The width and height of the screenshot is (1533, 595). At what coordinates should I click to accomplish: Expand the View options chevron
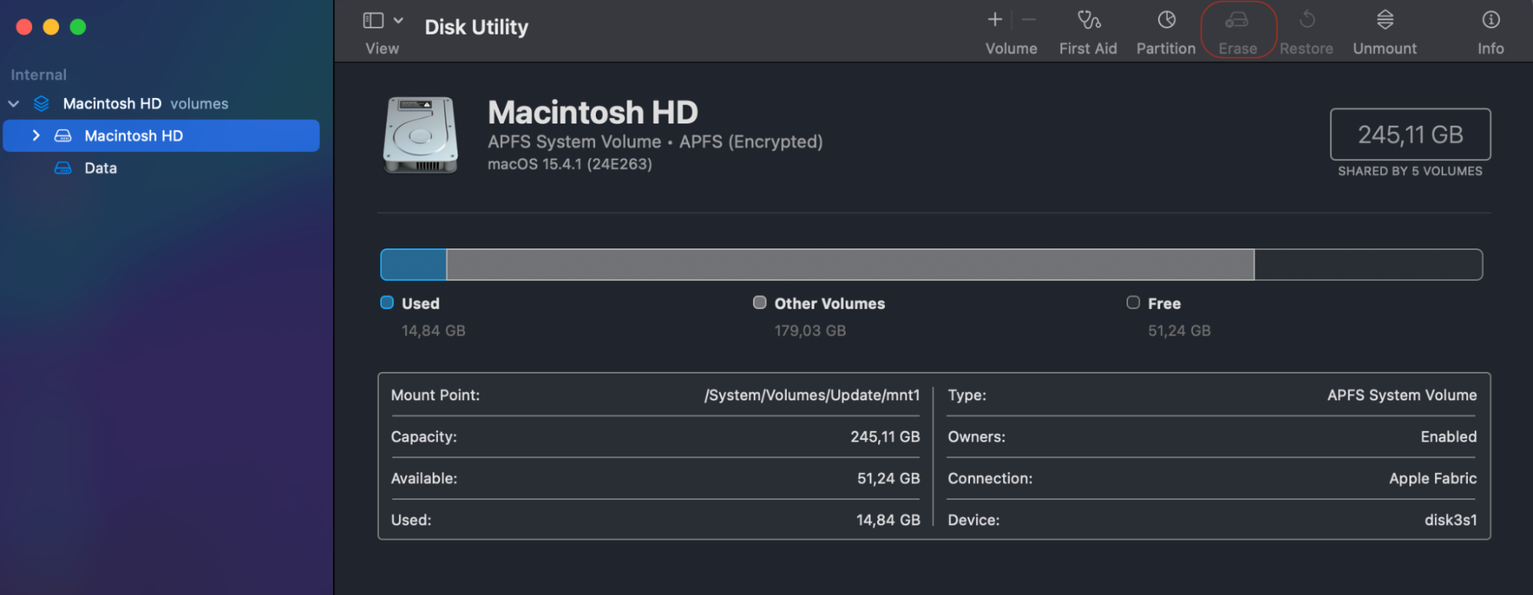(x=398, y=21)
